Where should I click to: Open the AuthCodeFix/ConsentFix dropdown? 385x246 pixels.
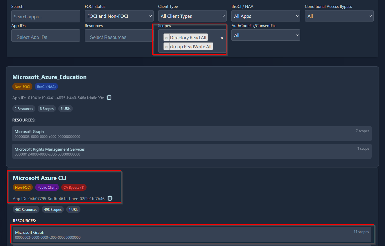[266, 35]
